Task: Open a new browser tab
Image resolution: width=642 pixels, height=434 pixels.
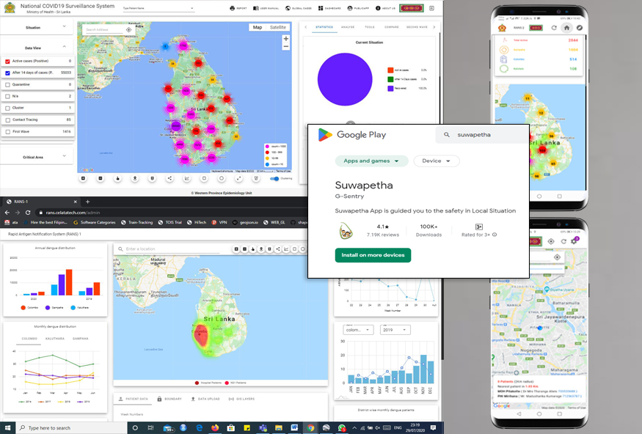Action: 87,202
